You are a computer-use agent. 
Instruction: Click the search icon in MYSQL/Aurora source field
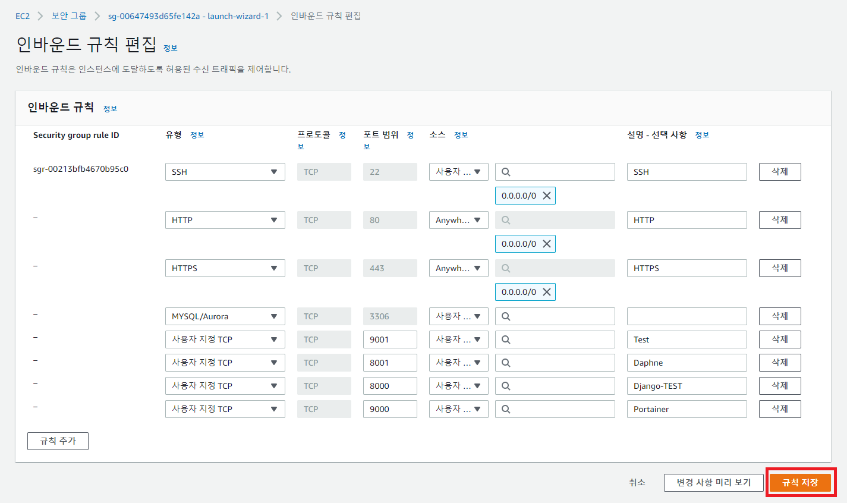tap(506, 316)
